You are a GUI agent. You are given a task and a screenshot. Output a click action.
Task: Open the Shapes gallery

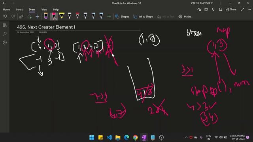coord(122,17)
